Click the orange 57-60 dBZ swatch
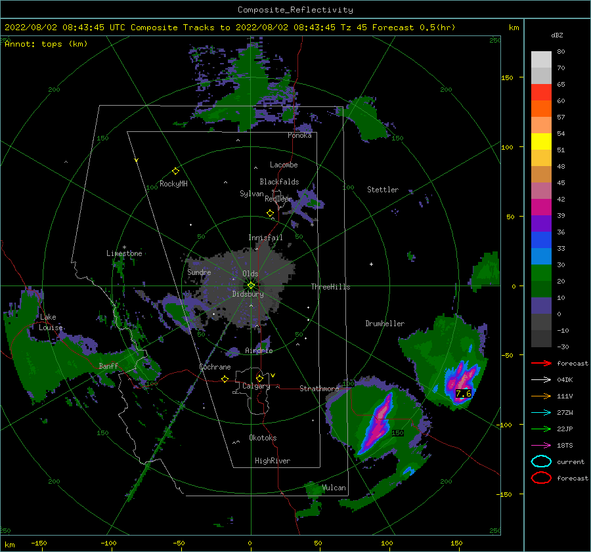591x552 pixels. [x=541, y=108]
